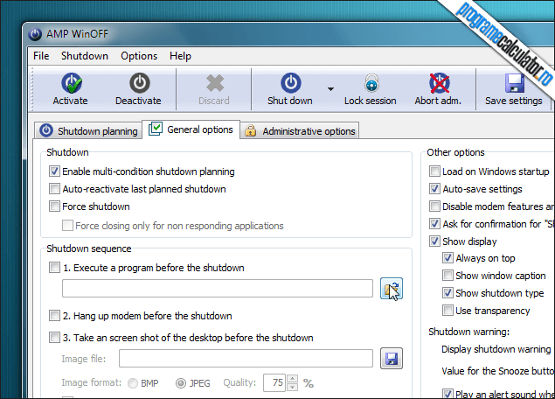Switch to Administrative options tab
This screenshot has width=555, height=399.
pyautogui.click(x=300, y=130)
